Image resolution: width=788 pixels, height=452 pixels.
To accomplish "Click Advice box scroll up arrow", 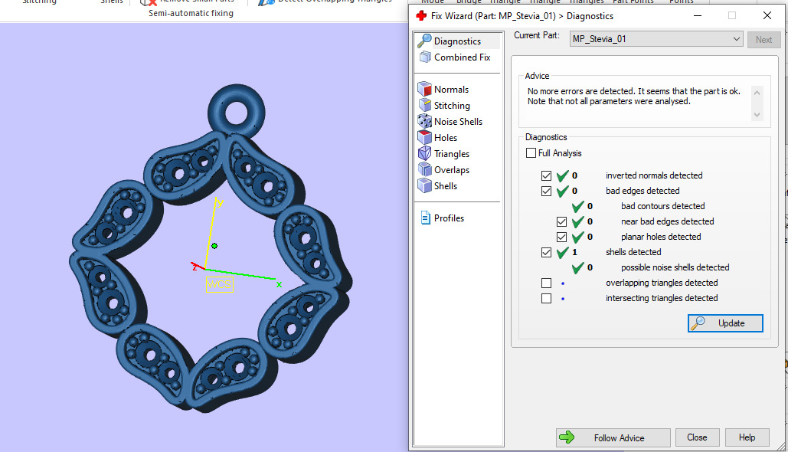I will click(757, 93).
